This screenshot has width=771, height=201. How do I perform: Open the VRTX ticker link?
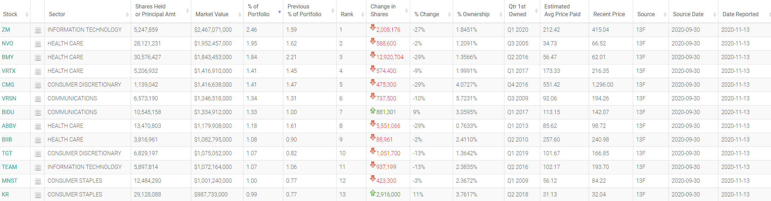tap(9, 71)
